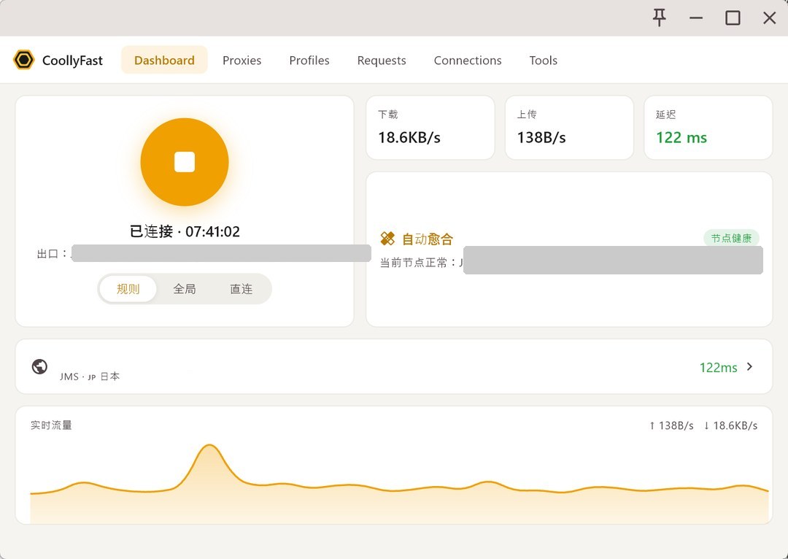Close the CoollyFast window
This screenshot has height=559, width=788.
[x=770, y=18]
